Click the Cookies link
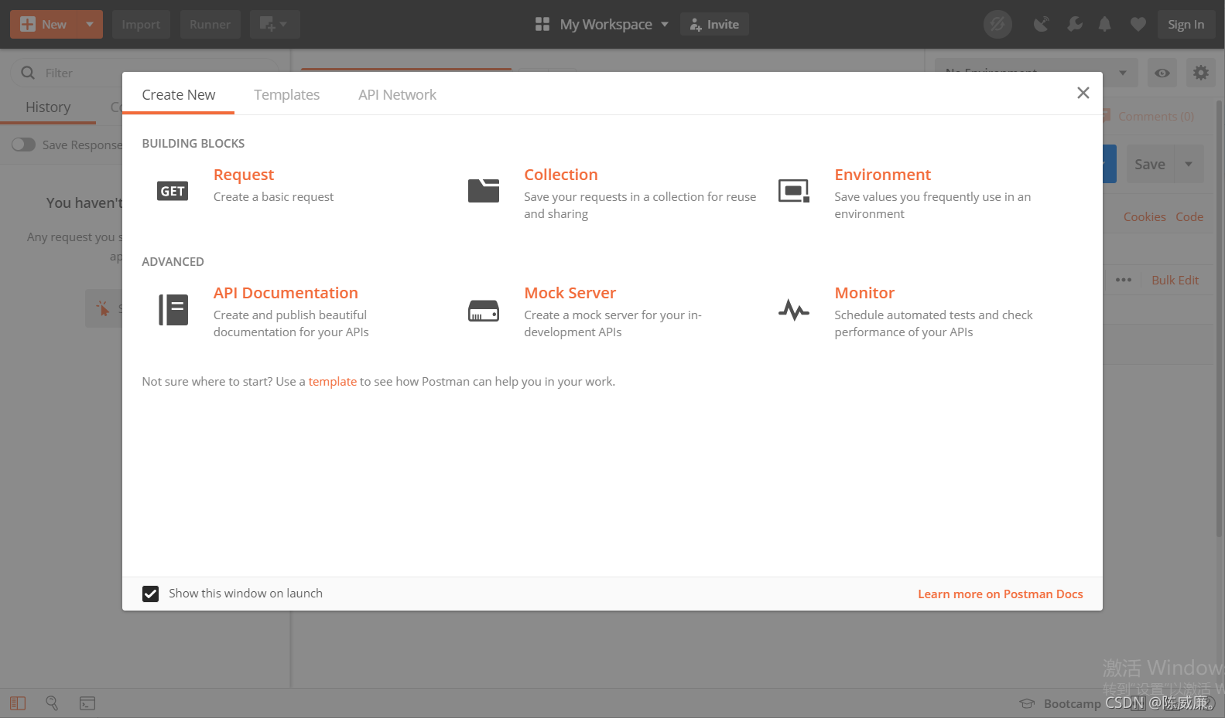1225x718 pixels. [1145, 217]
